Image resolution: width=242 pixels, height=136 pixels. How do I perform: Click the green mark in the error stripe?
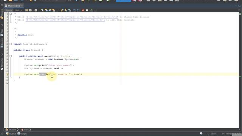pos(240,76)
